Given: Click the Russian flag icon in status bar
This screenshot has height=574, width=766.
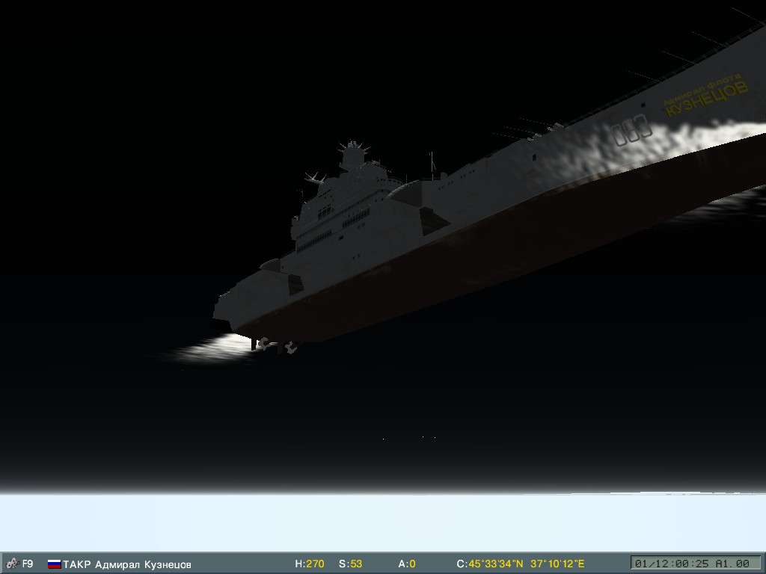Looking at the screenshot, I should (54, 564).
